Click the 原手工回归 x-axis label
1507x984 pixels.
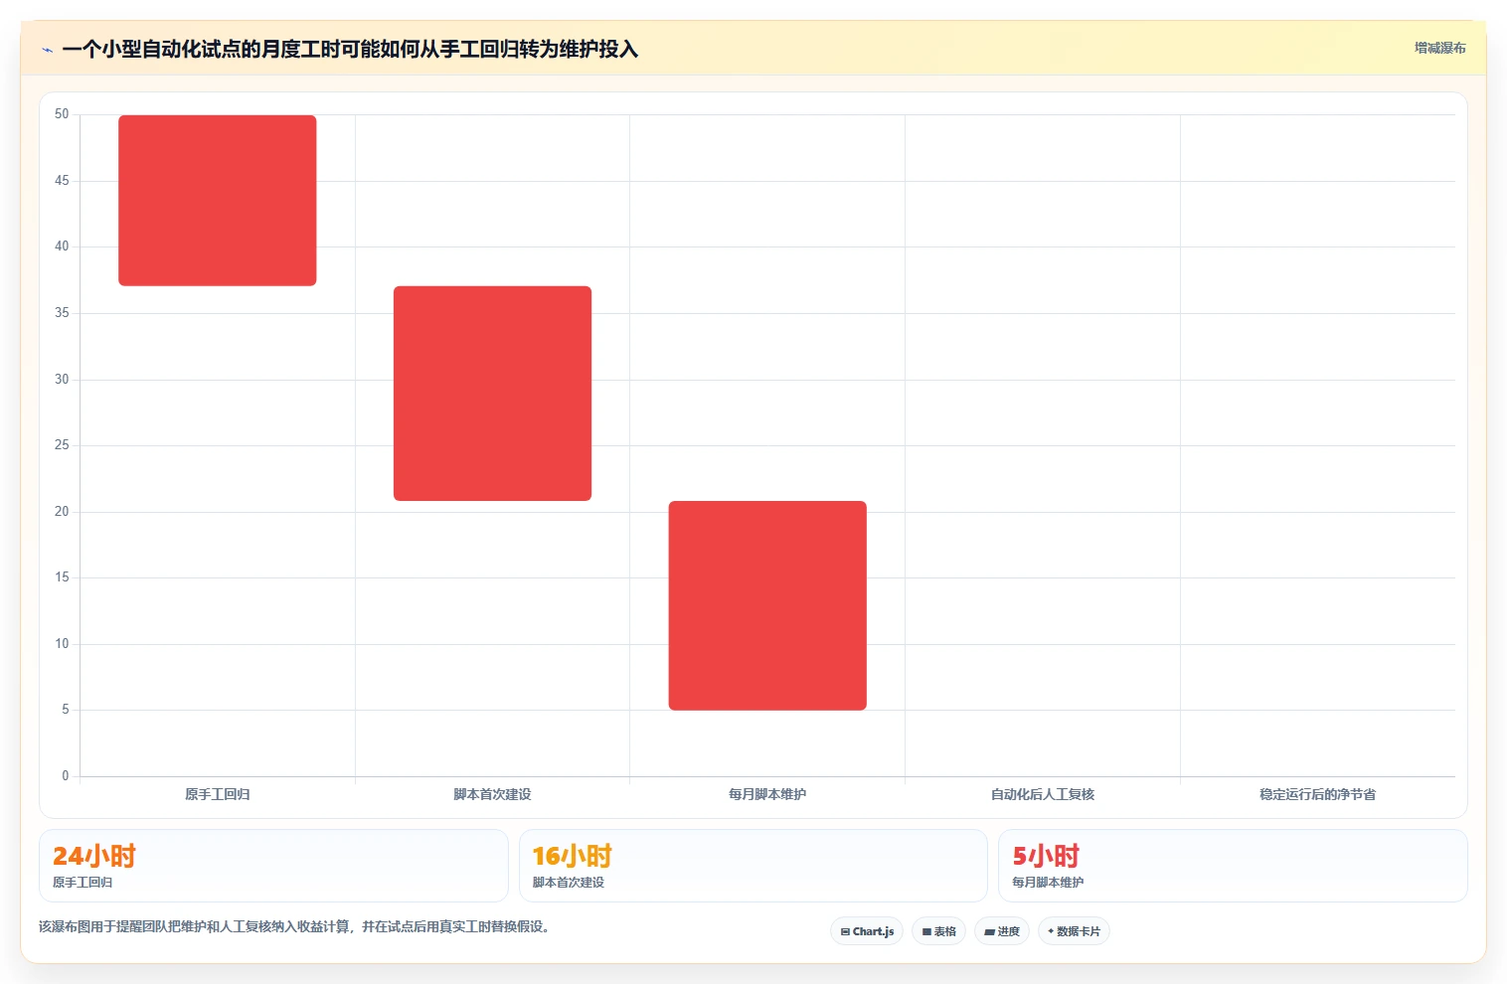[x=218, y=794]
